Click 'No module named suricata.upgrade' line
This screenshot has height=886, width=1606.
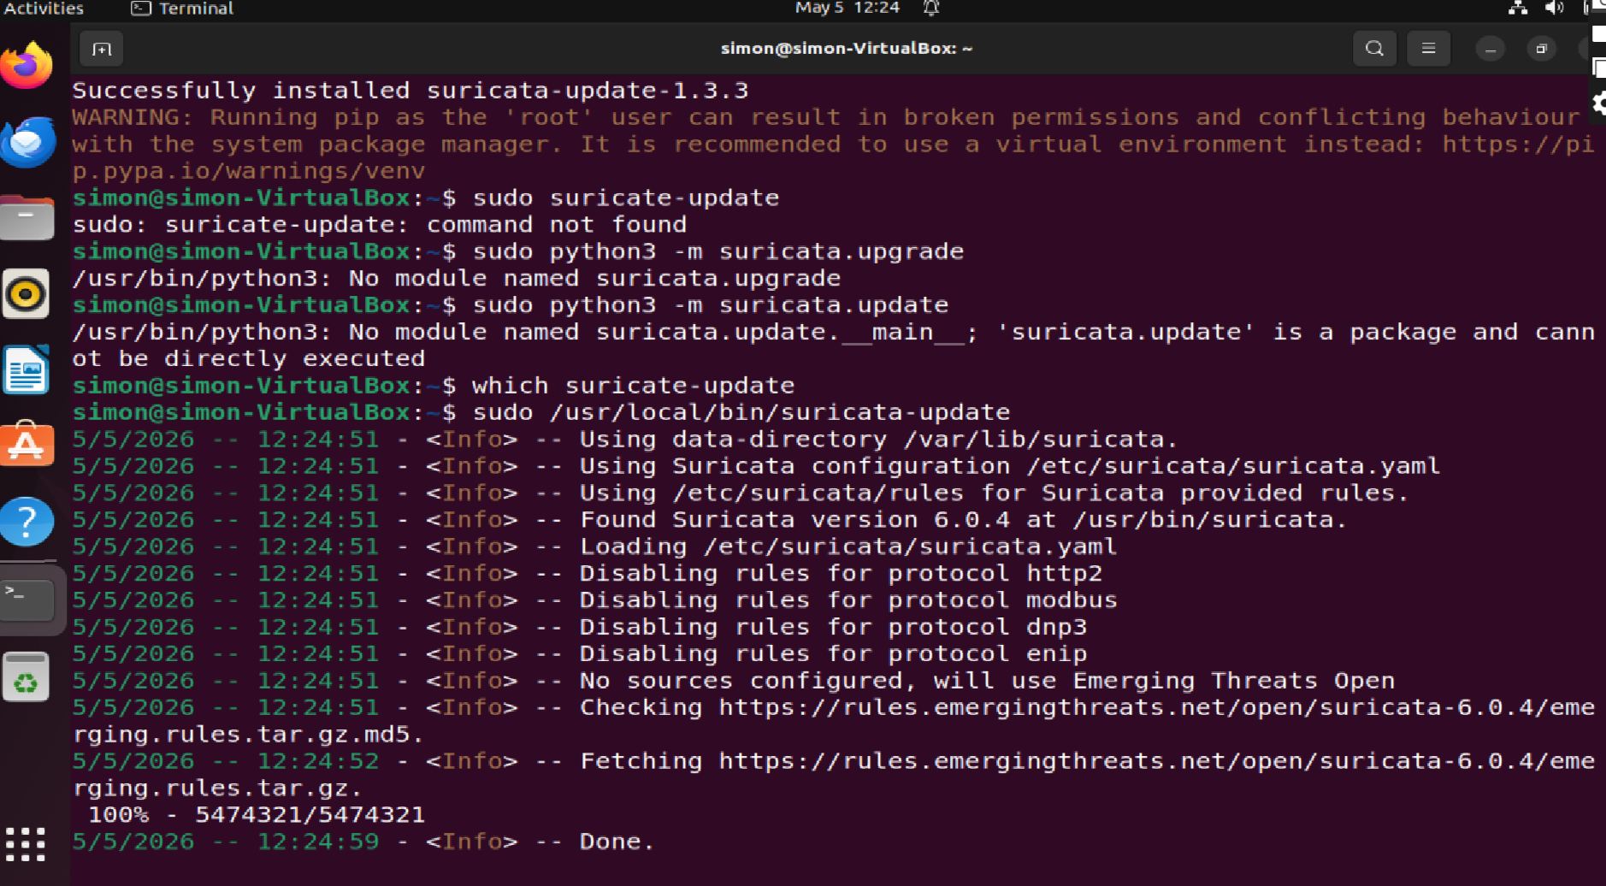coord(457,279)
